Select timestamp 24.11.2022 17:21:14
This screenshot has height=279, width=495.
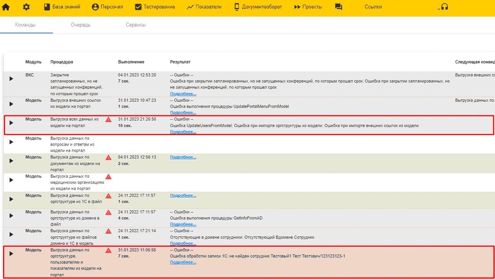click(137, 231)
